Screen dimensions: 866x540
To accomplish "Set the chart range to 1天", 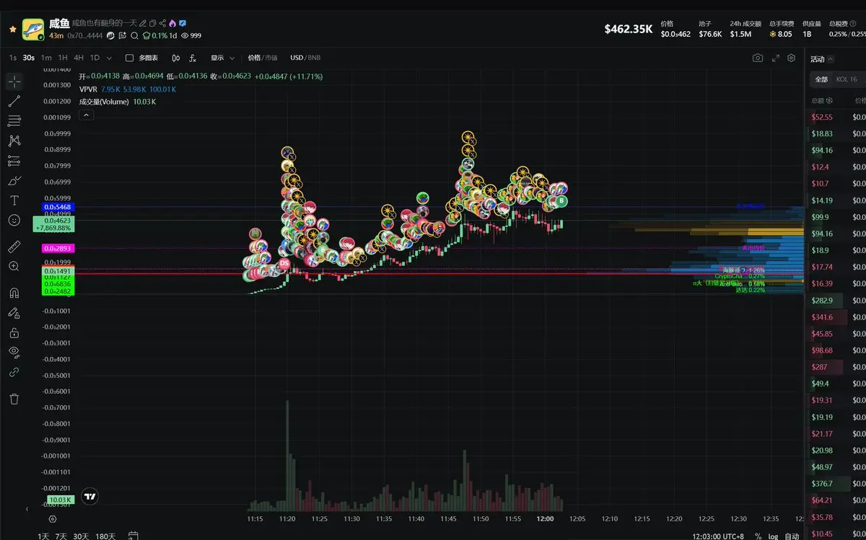I will click(x=43, y=536).
